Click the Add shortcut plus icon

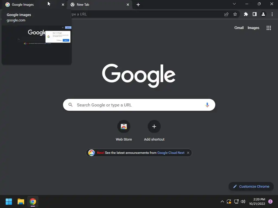(154, 126)
